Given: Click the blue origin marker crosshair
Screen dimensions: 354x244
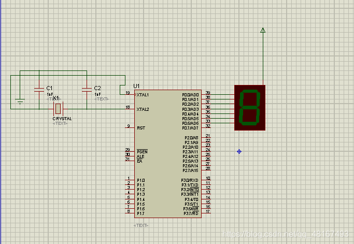Looking at the screenshot, I should click(239, 151).
